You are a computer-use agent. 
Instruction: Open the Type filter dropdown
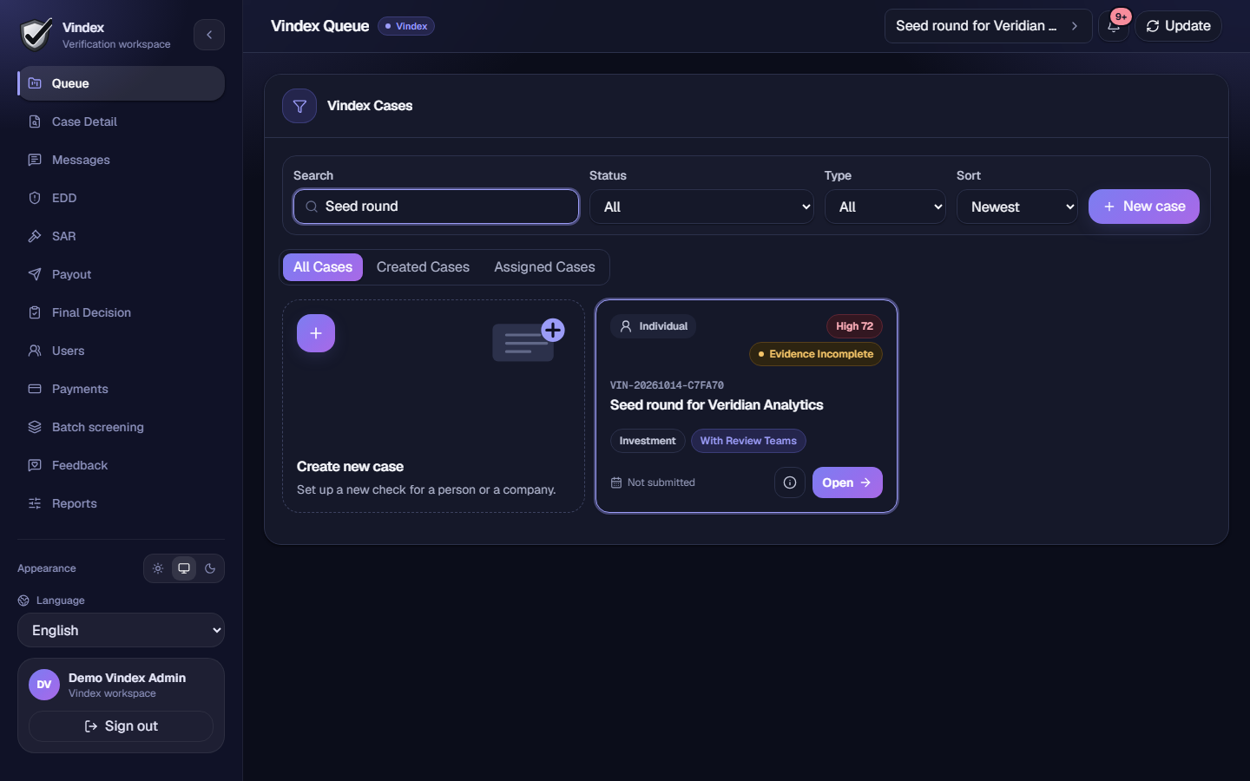click(x=885, y=207)
